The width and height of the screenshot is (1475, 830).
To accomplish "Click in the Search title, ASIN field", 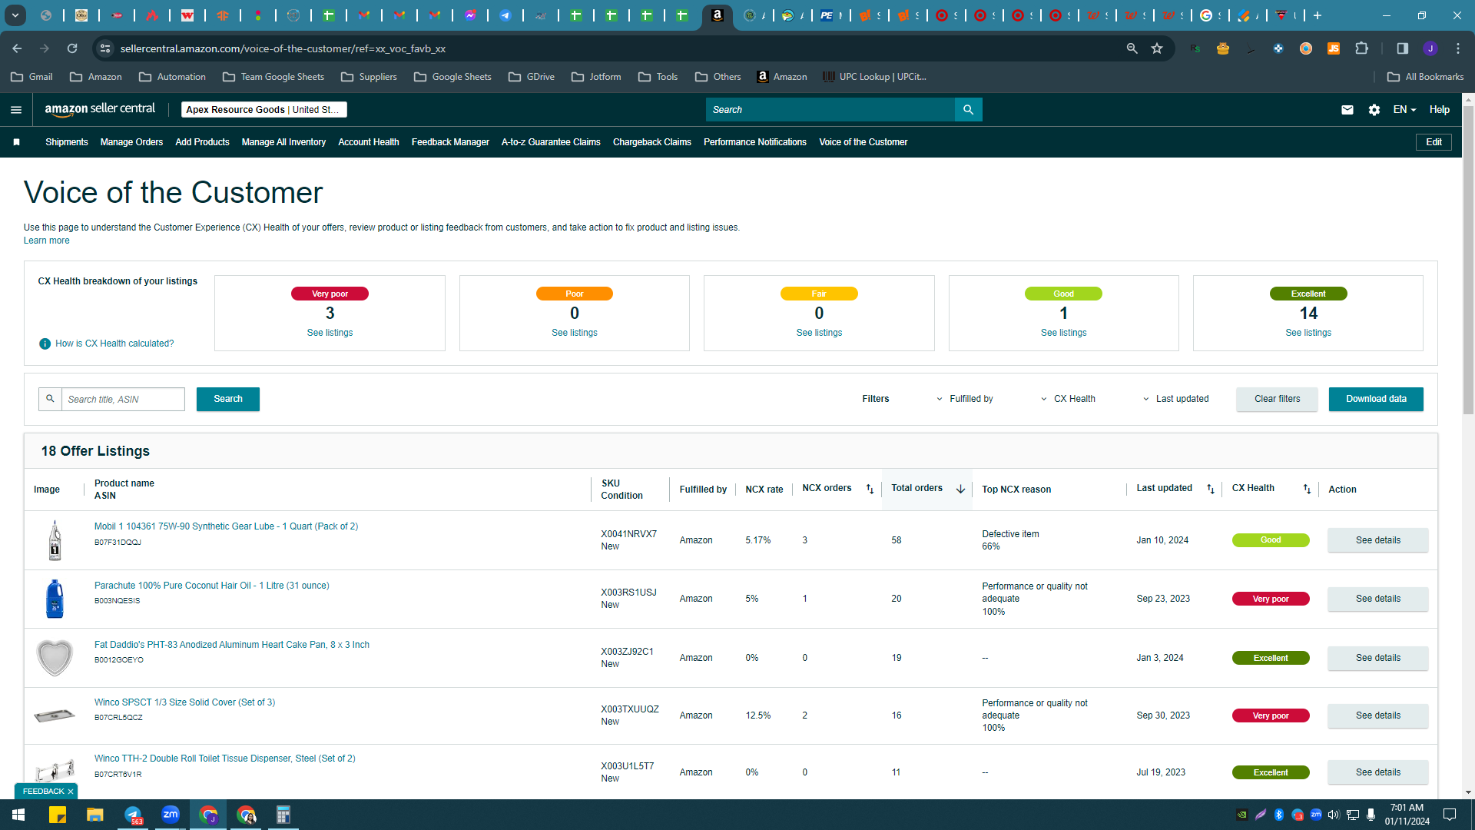I will (x=123, y=399).
